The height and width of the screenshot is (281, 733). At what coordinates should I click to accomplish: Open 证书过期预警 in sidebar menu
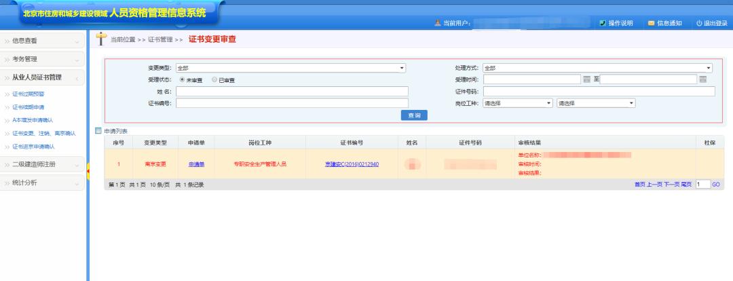(28, 94)
